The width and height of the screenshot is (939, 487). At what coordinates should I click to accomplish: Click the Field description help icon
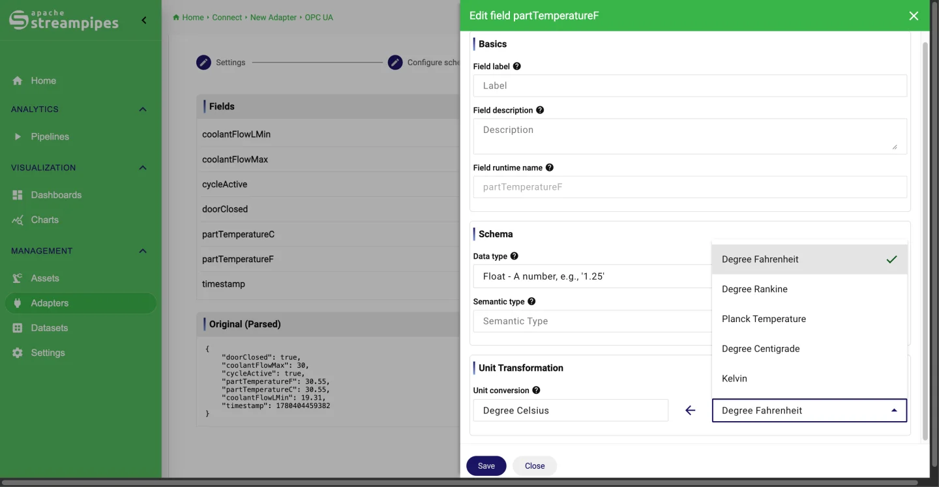coord(540,110)
